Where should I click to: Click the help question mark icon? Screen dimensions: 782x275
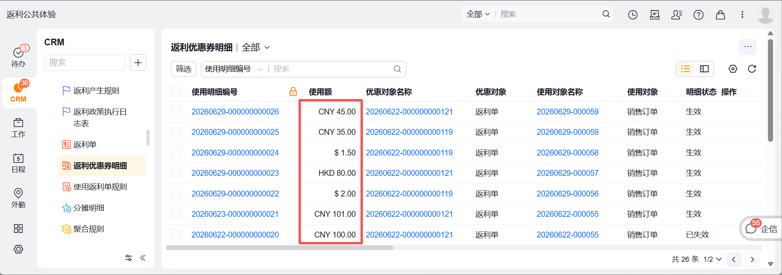click(x=698, y=15)
